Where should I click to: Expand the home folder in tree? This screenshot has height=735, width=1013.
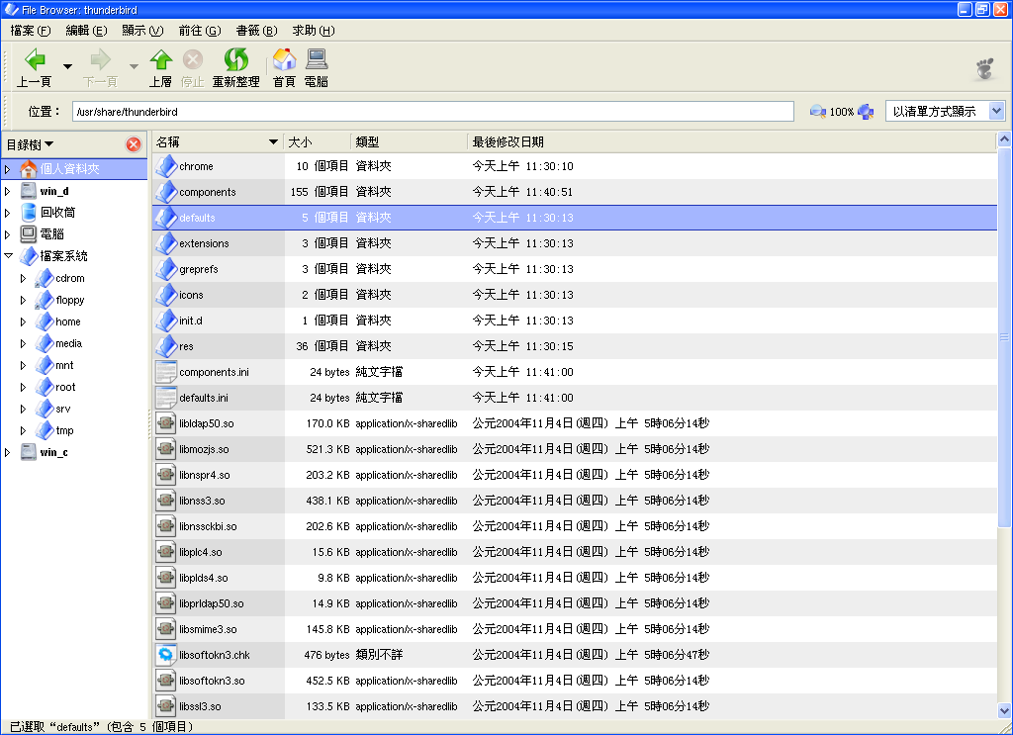(x=24, y=322)
